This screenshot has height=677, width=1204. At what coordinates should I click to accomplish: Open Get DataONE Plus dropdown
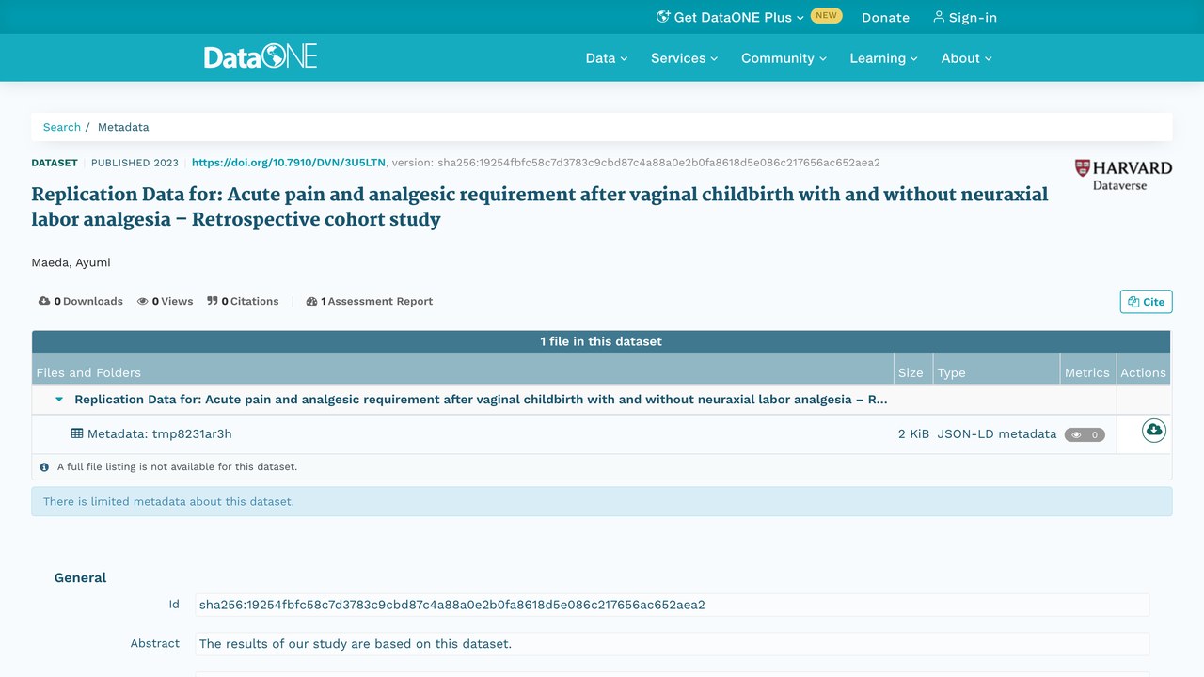pos(730,17)
